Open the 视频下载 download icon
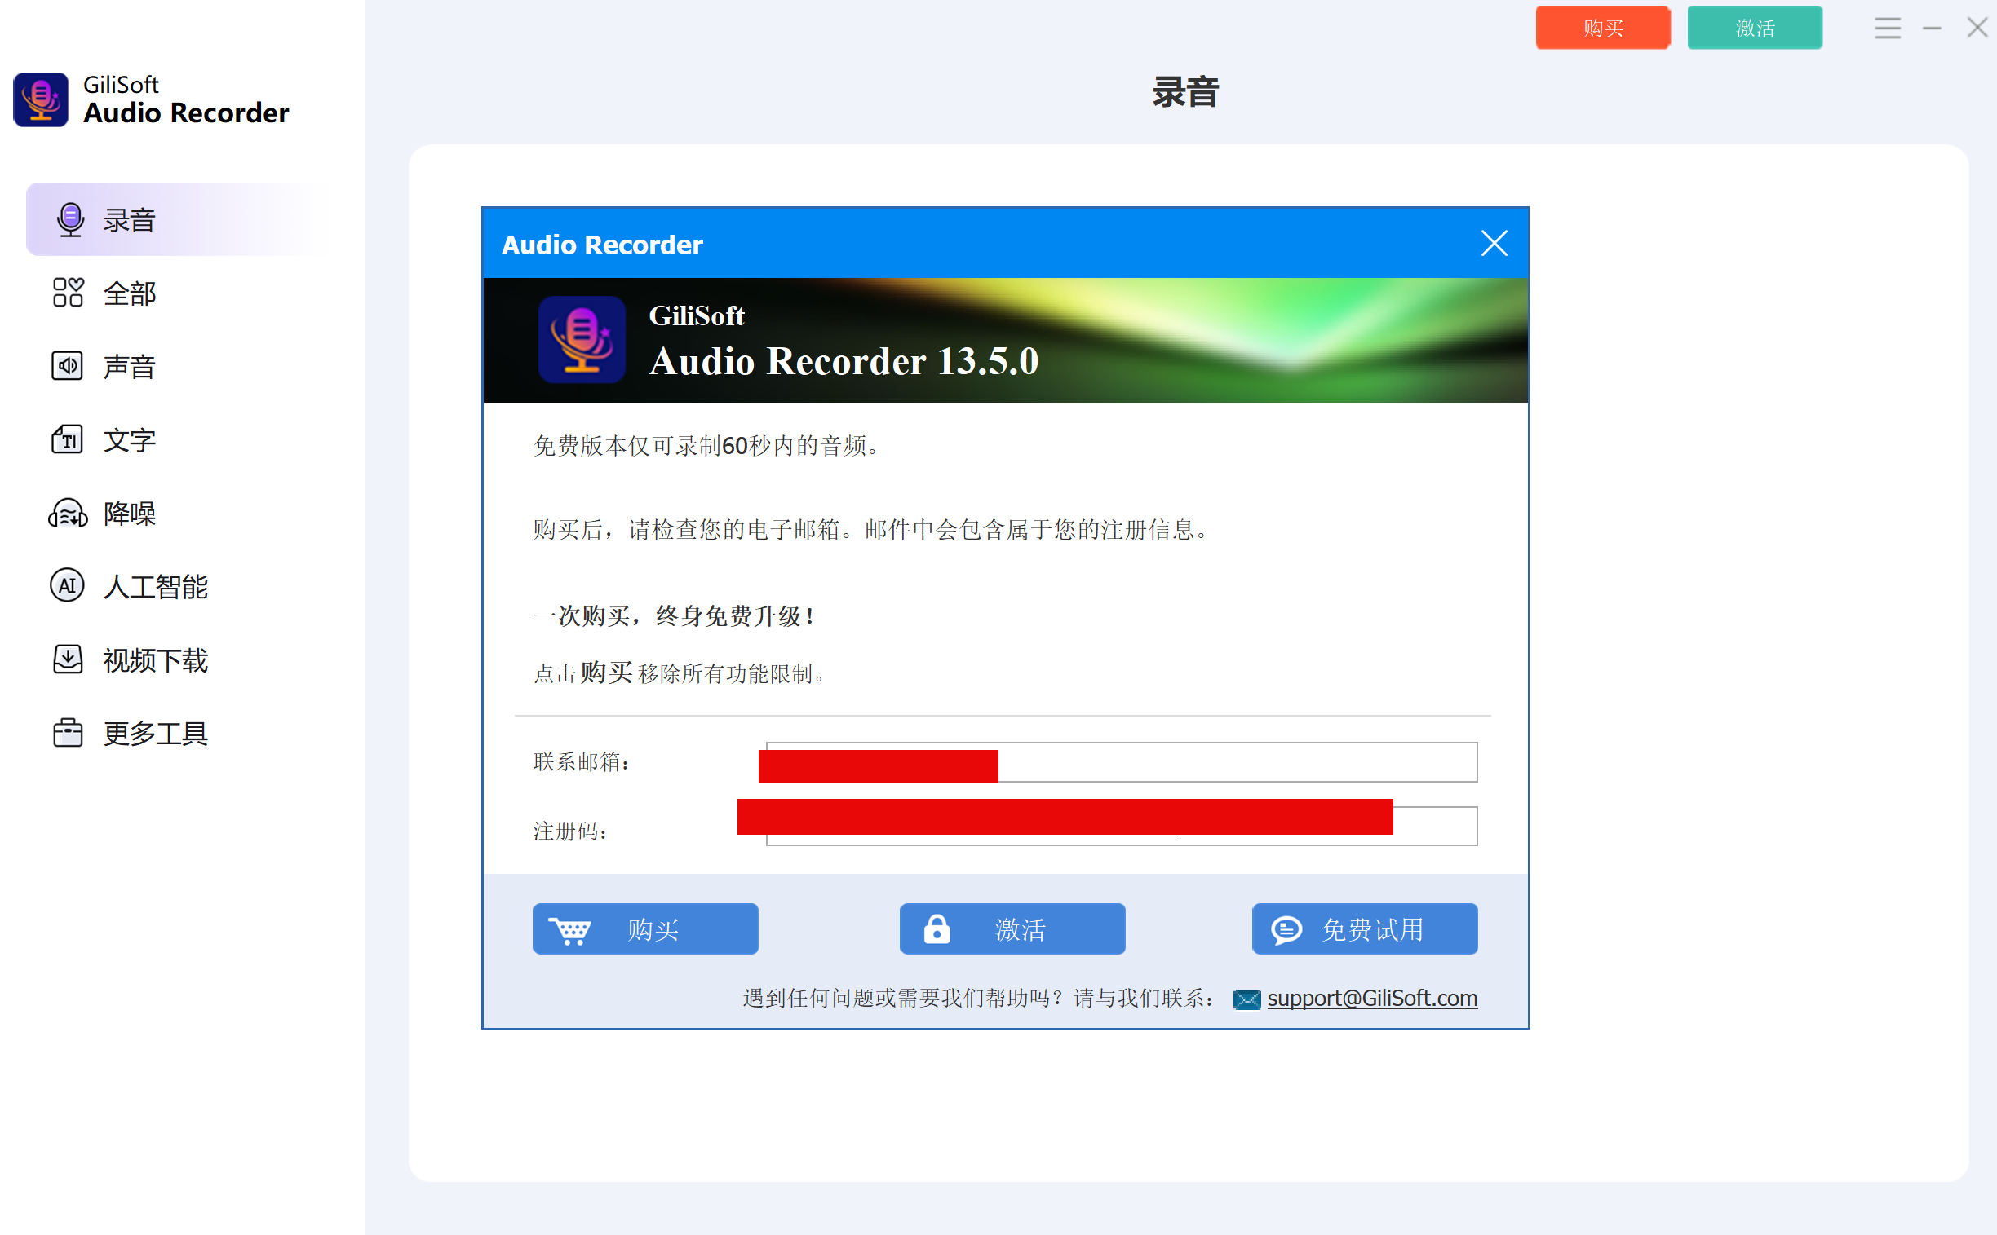Screen dimensions: 1997x1235 point(68,659)
